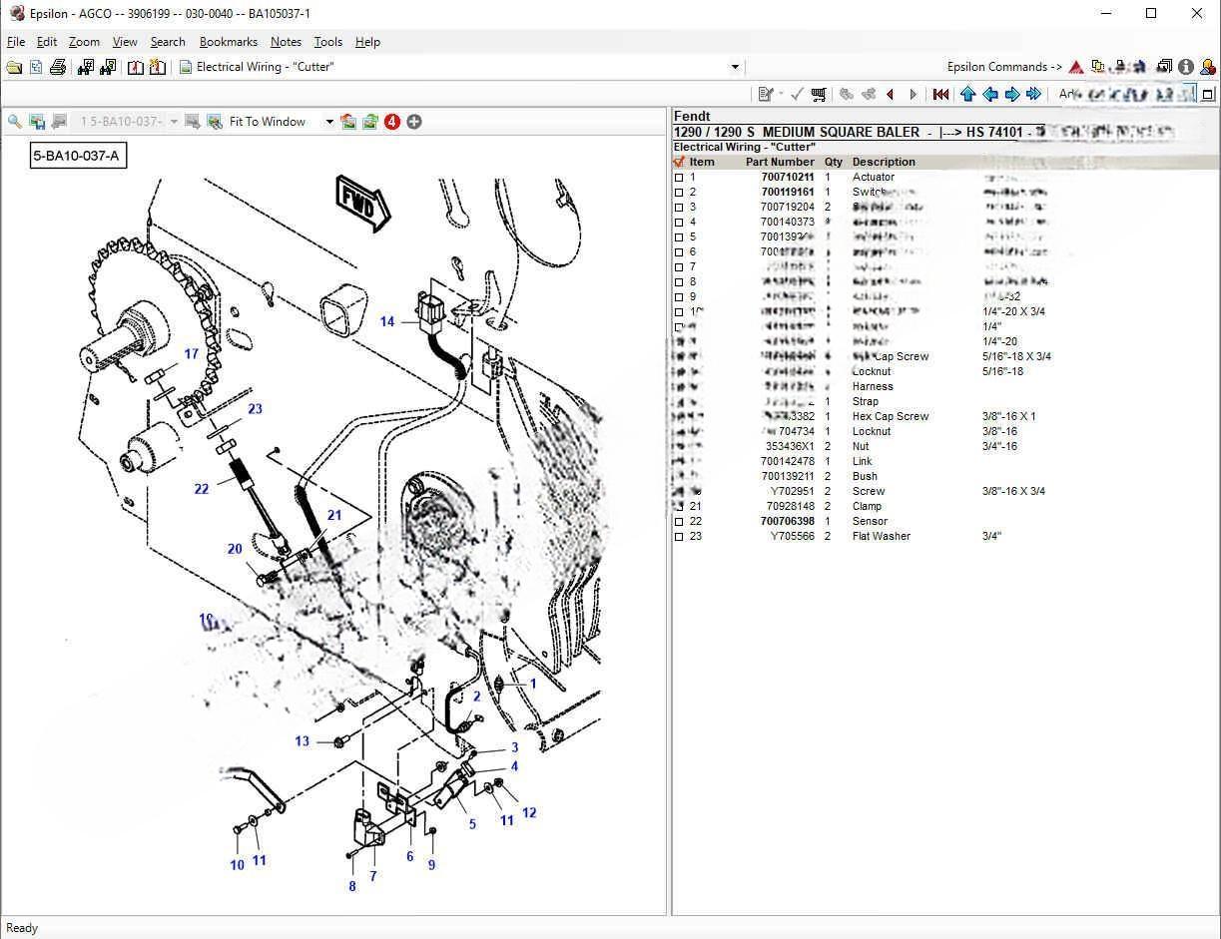Open the Bookmarks menu
Screen dimensions: 1221x939
(x=229, y=42)
